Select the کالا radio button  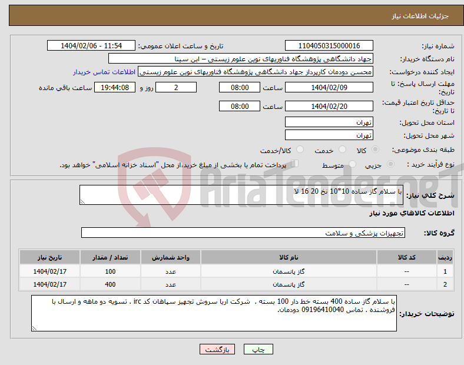pos(375,150)
